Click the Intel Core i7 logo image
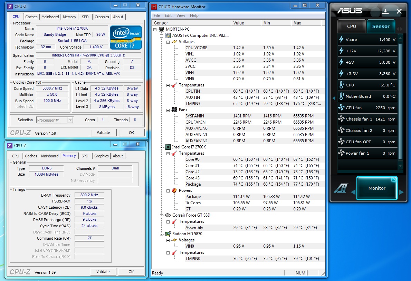The height and width of the screenshot is (281, 411). [126, 38]
